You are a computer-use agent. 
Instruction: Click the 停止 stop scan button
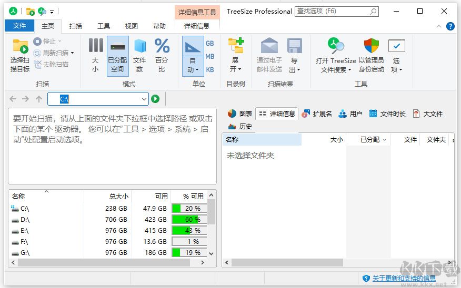[x=47, y=42]
